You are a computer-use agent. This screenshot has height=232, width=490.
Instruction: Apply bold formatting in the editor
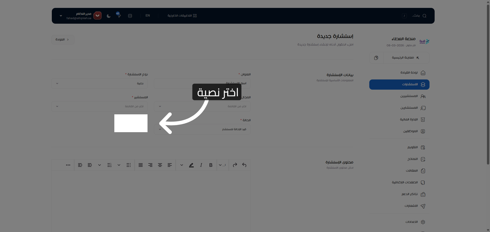point(210,165)
